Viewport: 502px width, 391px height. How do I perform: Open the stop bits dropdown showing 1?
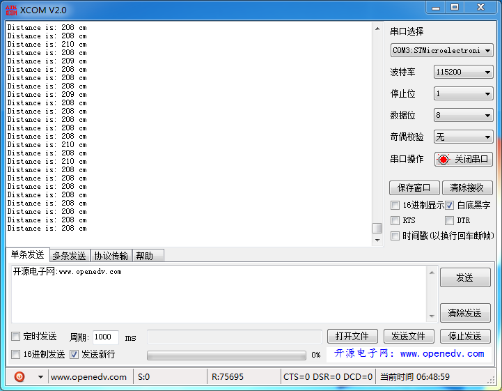(463, 93)
